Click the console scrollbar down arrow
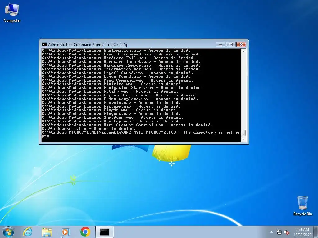 [243, 139]
